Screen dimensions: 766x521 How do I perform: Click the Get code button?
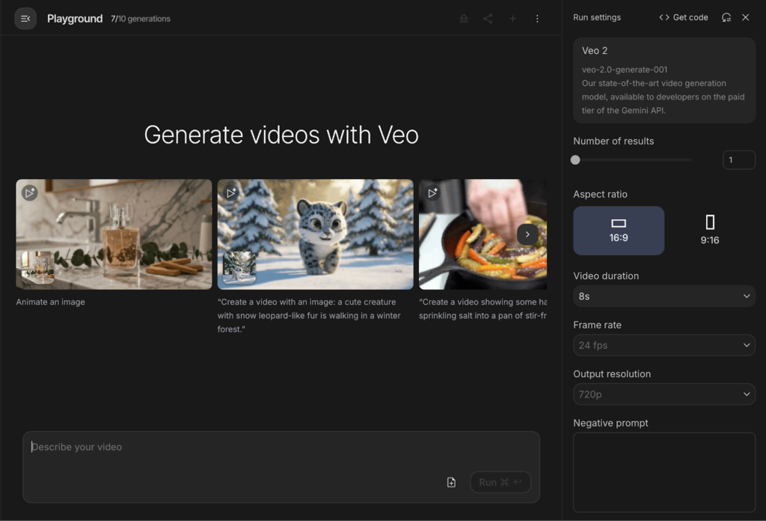[x=683, y=17]
